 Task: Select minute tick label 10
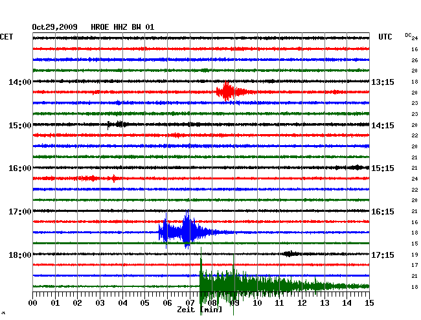point(257,303)
